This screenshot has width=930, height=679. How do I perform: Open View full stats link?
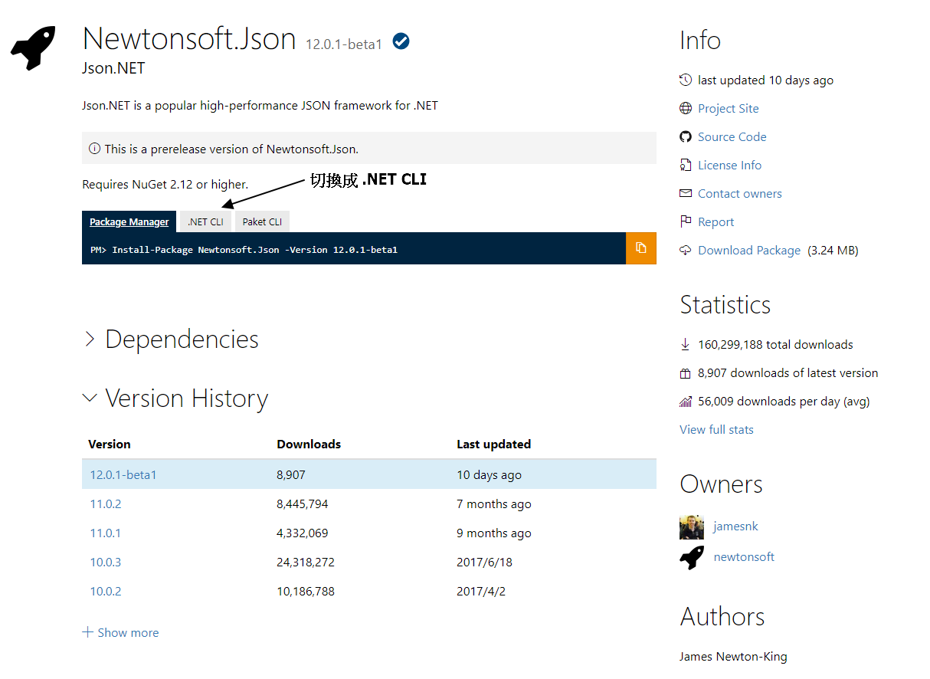click(717, 429)
